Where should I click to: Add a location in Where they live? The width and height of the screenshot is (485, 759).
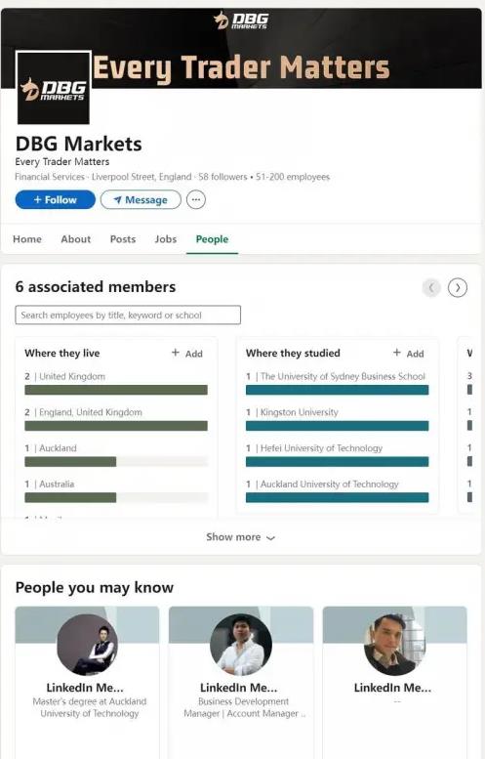tap(187, 354)
